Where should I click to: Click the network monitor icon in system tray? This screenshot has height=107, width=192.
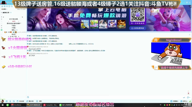[x=177, y=105]
